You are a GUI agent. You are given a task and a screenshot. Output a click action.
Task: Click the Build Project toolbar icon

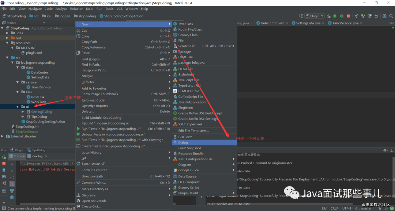pos(301,16)
